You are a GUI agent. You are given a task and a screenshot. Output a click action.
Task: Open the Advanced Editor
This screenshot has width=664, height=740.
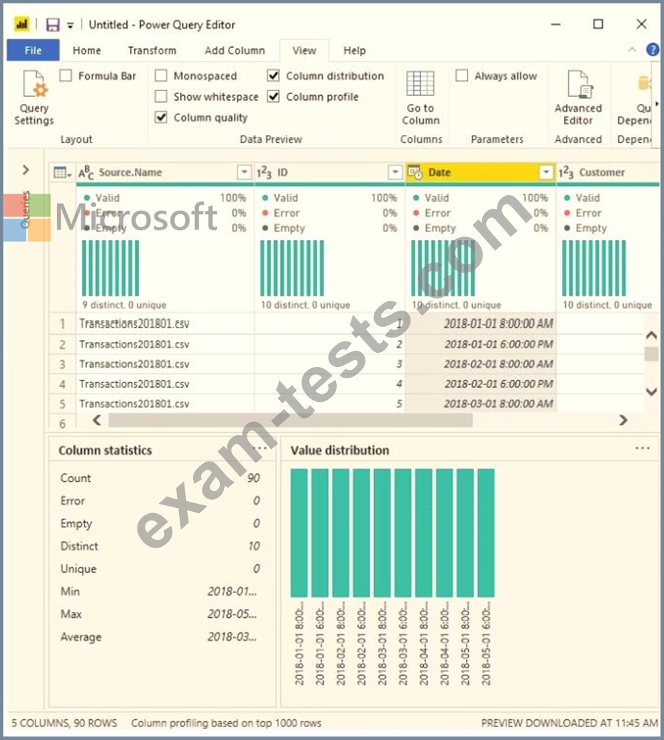[x=577, y=85]
